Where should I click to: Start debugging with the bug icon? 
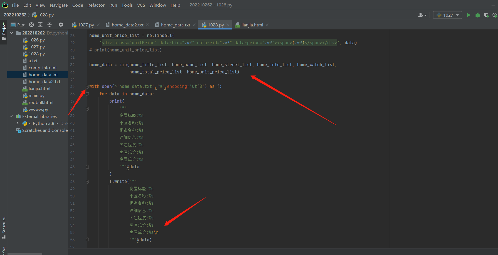[478, 15]
